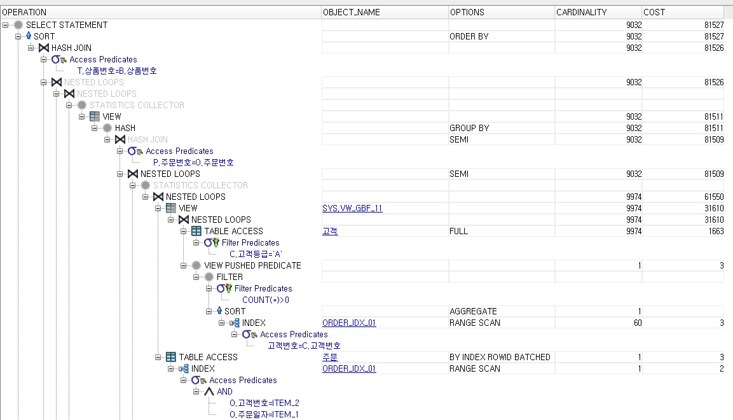Open the SYS_VW_GBF_11 object link
The image size is (733, 420).
tap(352, 208)
